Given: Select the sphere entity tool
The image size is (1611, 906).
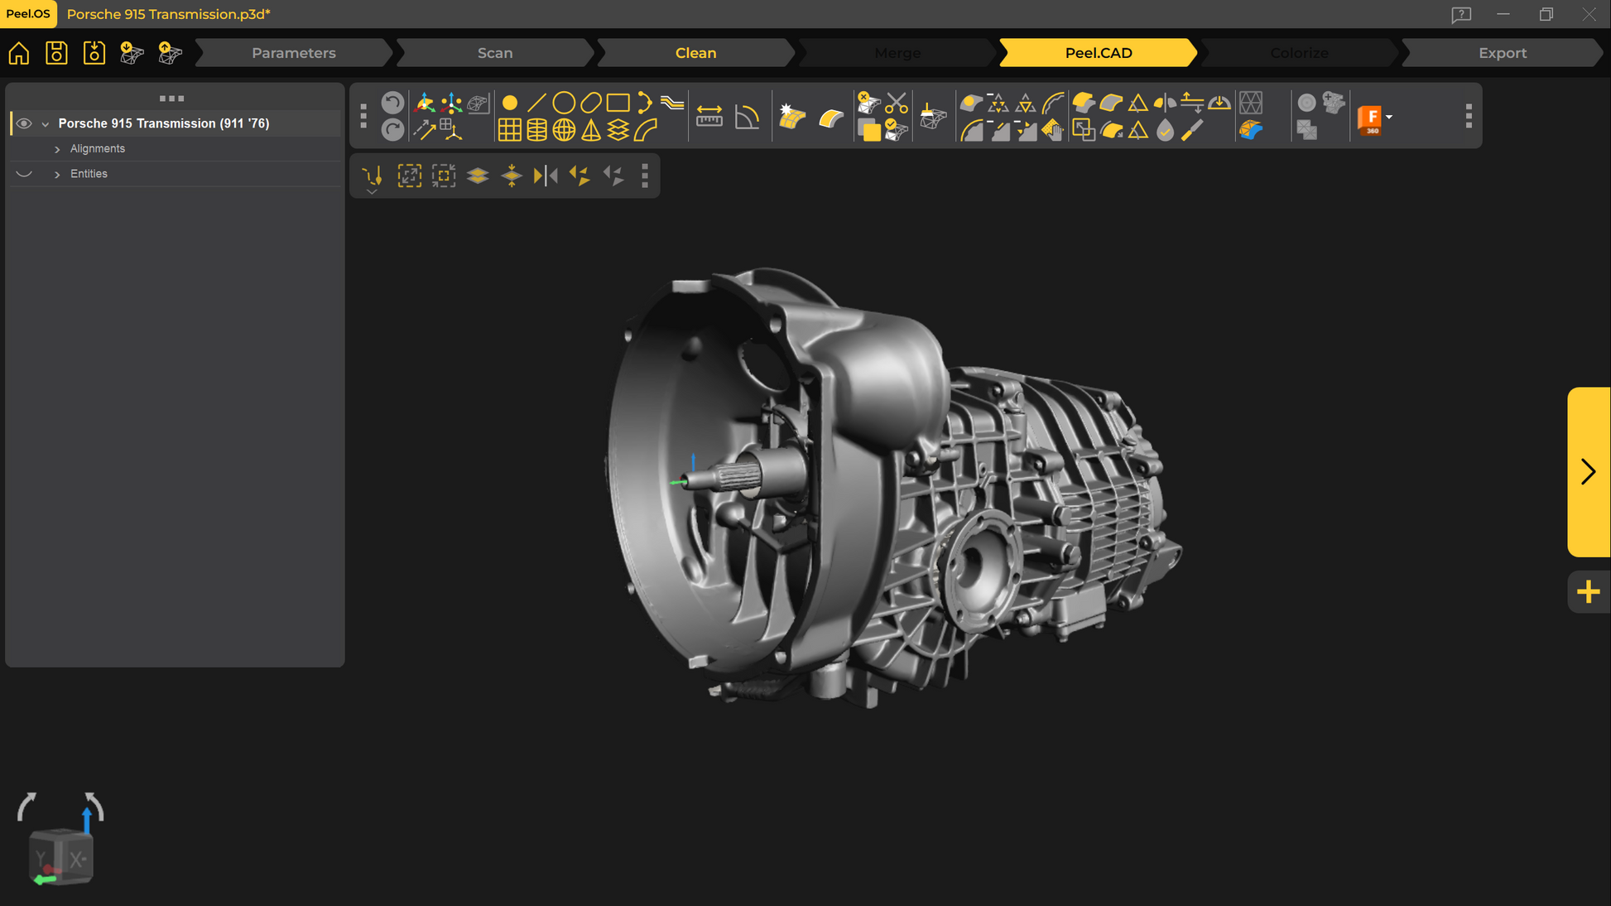Looking at the screenshot, I should [x=564, y=130].
